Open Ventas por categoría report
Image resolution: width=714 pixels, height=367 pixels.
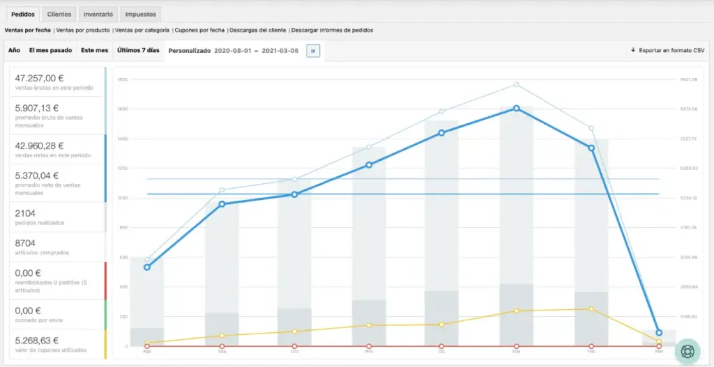tap(142, 30)
